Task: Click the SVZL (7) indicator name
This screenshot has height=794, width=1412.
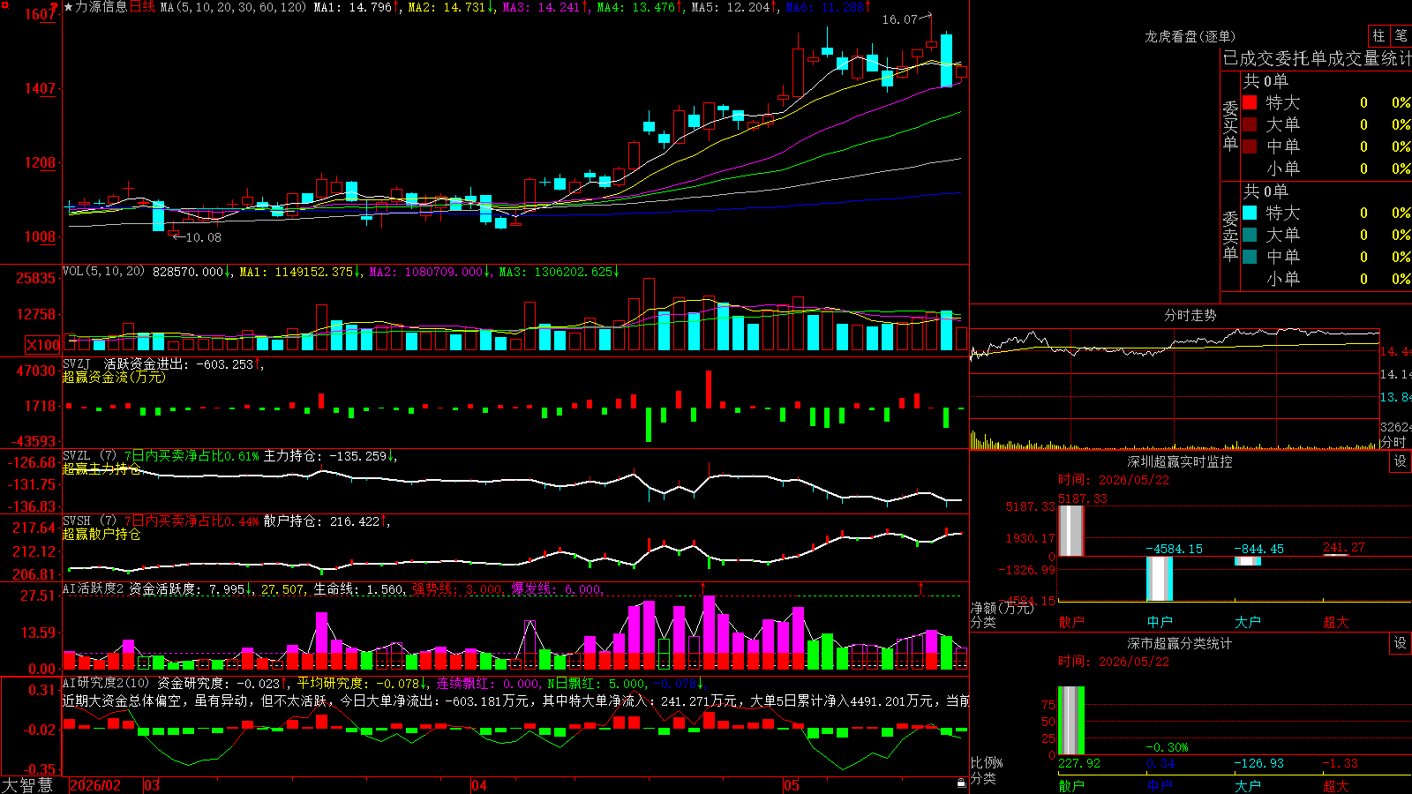Action: [89, 456]
